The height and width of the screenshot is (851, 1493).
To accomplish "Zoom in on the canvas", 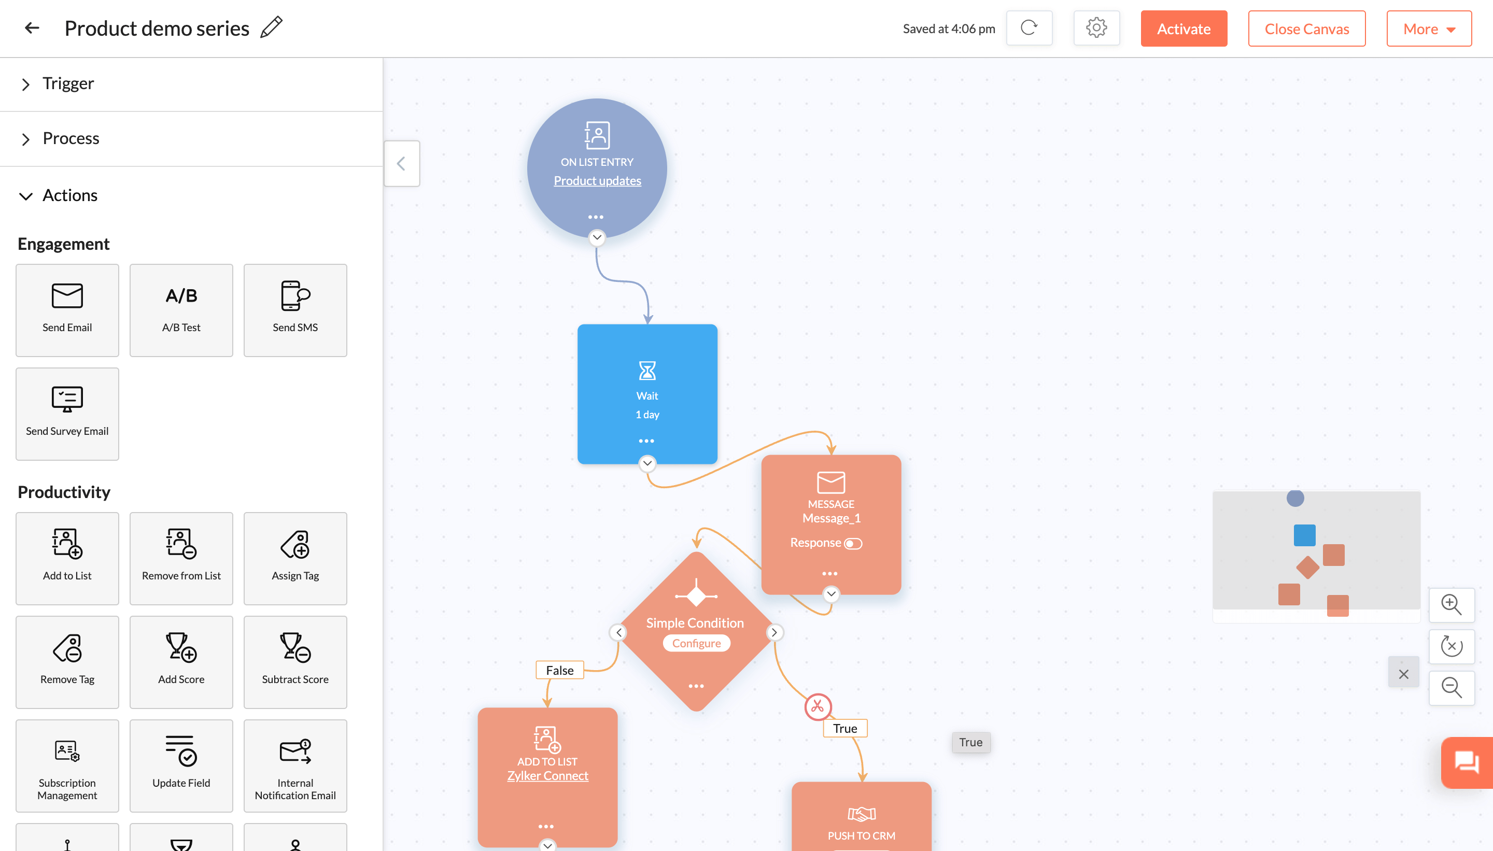I will [x=1451, y=604].
